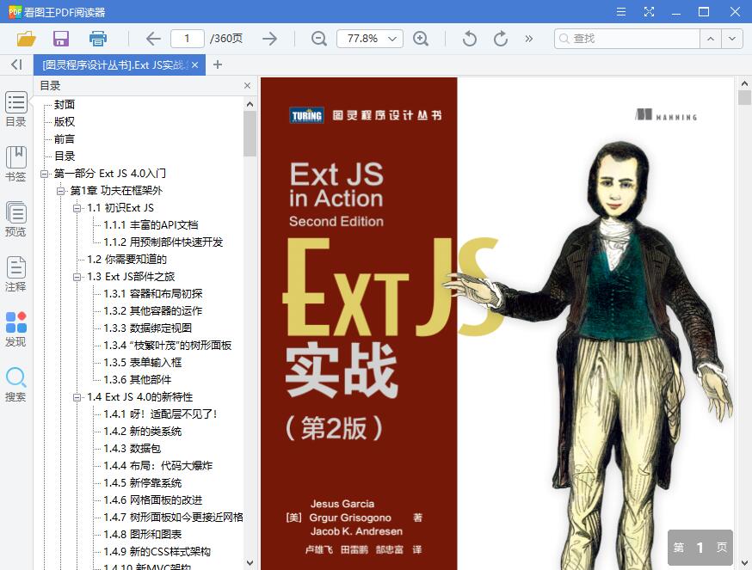Close the Ext JS实战 document tab

[194, 64]
